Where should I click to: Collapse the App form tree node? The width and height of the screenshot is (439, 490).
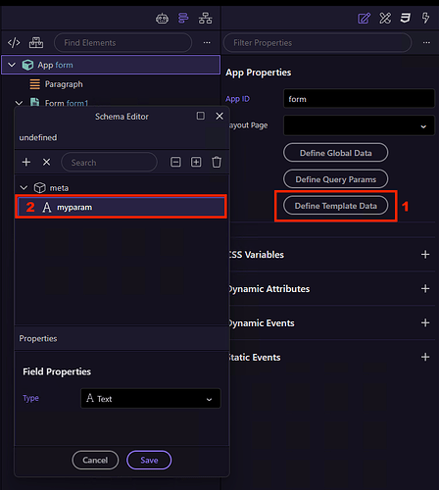point(12,65)
